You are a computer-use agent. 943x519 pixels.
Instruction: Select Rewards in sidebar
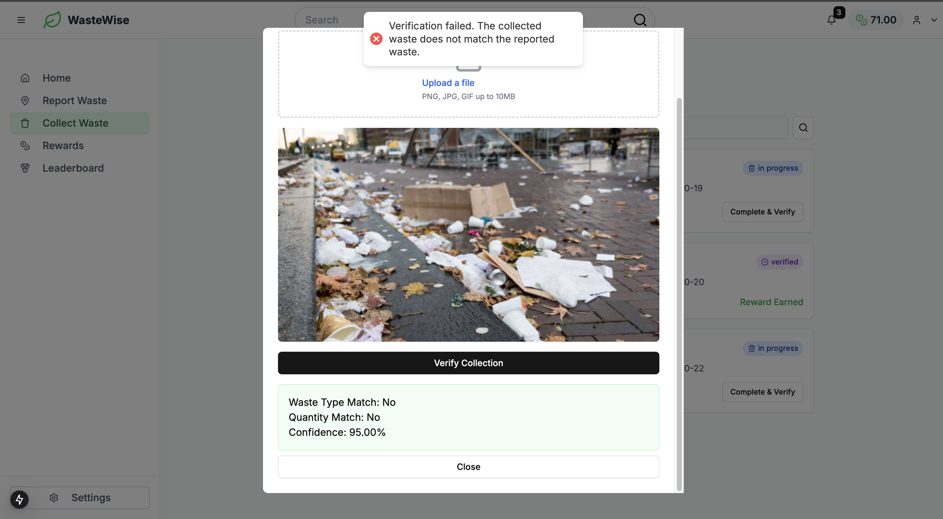(63, 145)
